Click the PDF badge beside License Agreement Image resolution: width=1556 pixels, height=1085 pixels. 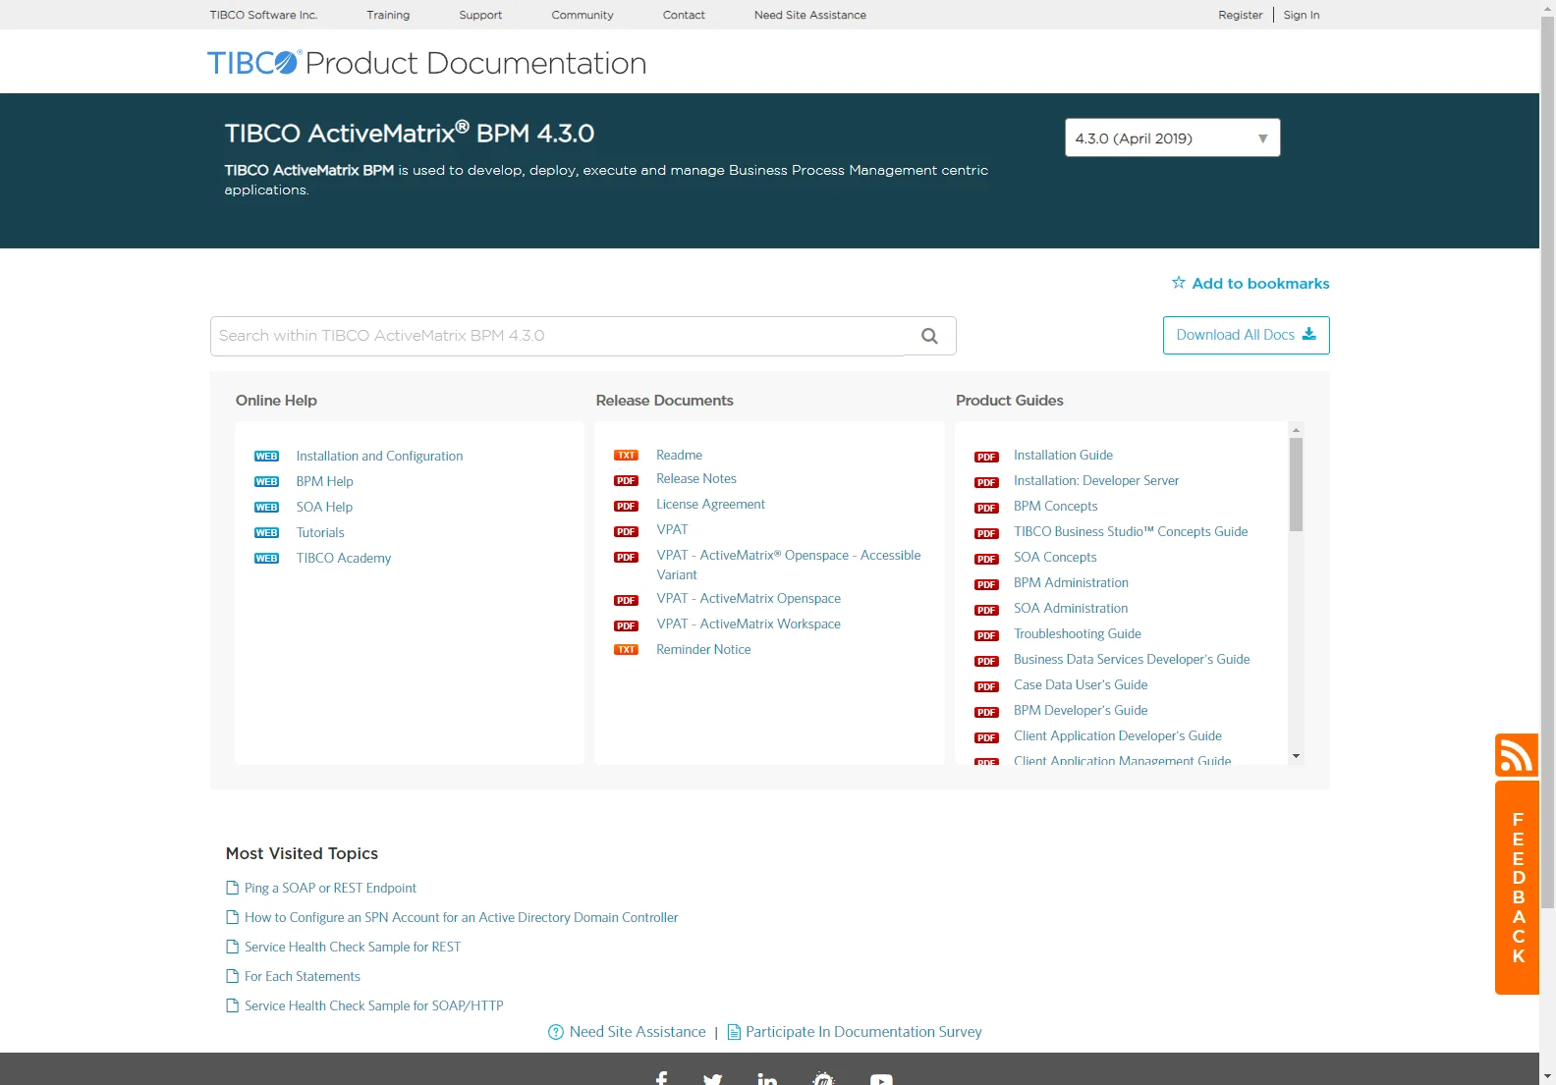627,507
